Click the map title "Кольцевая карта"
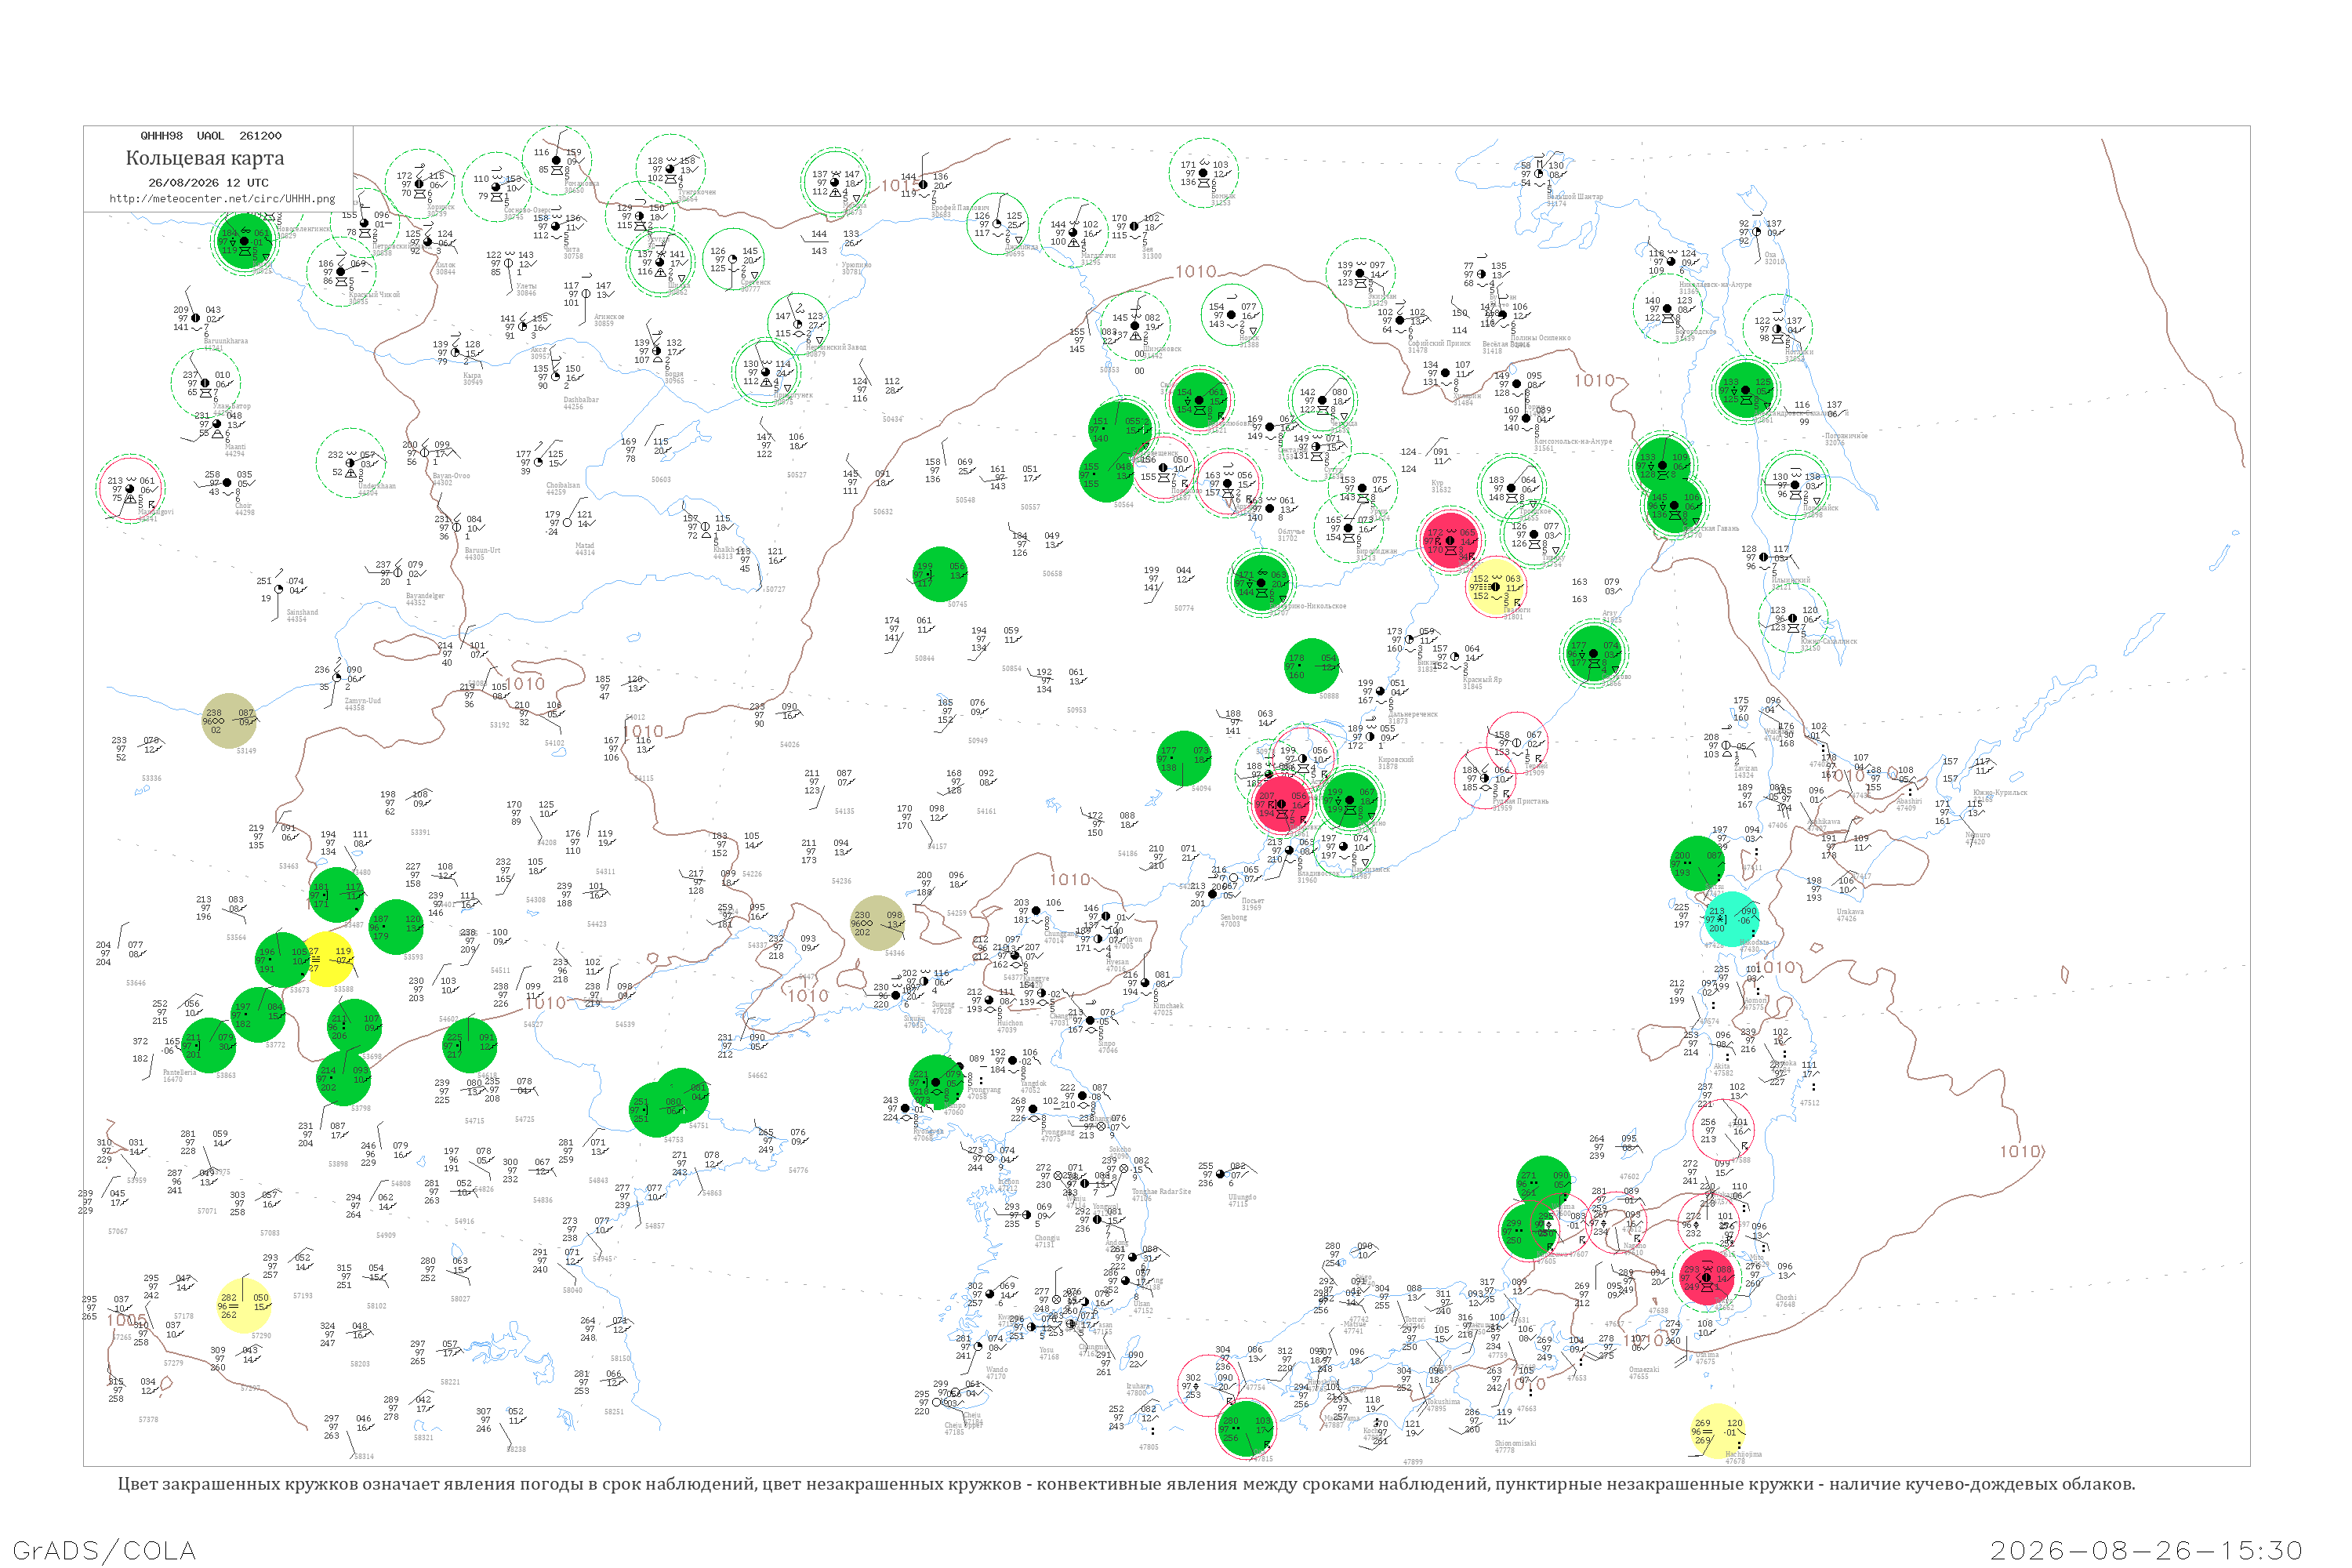Image resolution: width=2352 pixels, height=1568 pixels. (205, 158)
